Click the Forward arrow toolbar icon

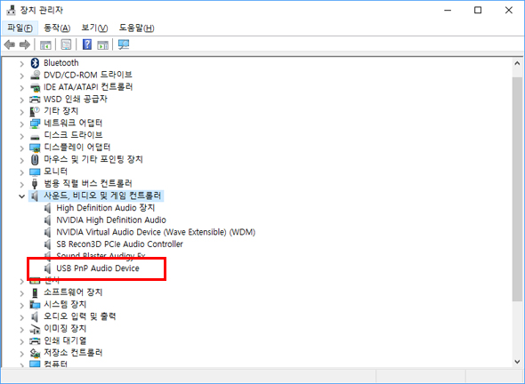(25, 44)
